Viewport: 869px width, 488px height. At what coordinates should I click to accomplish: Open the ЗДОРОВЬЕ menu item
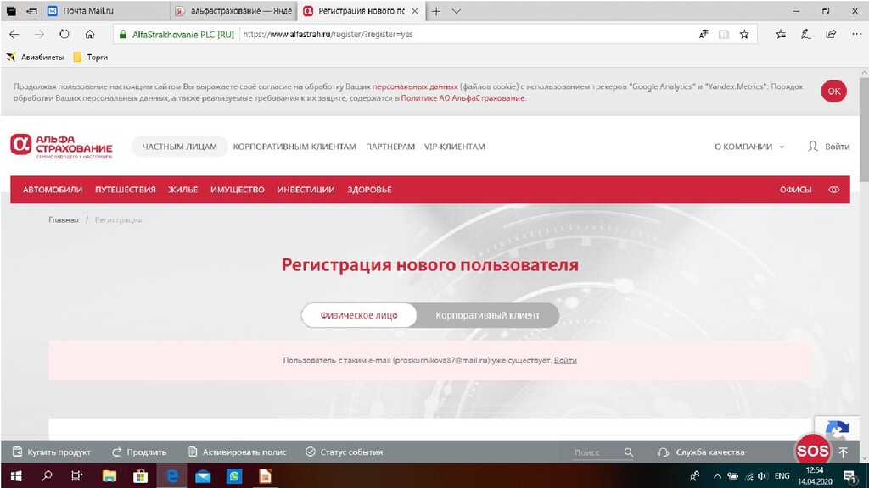370,190
